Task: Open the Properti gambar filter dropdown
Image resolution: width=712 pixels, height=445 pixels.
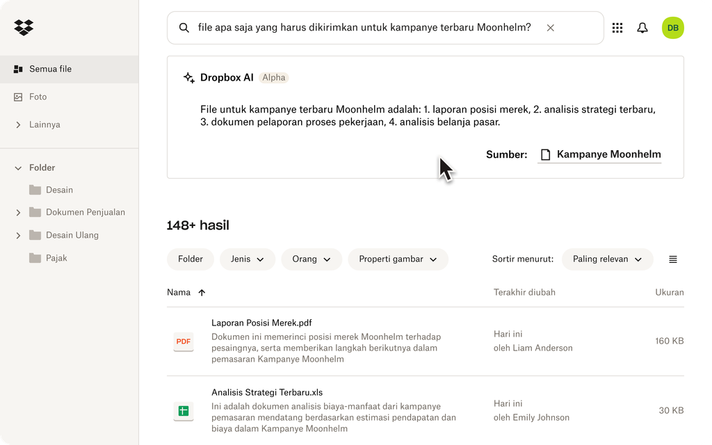Action: 398,259
